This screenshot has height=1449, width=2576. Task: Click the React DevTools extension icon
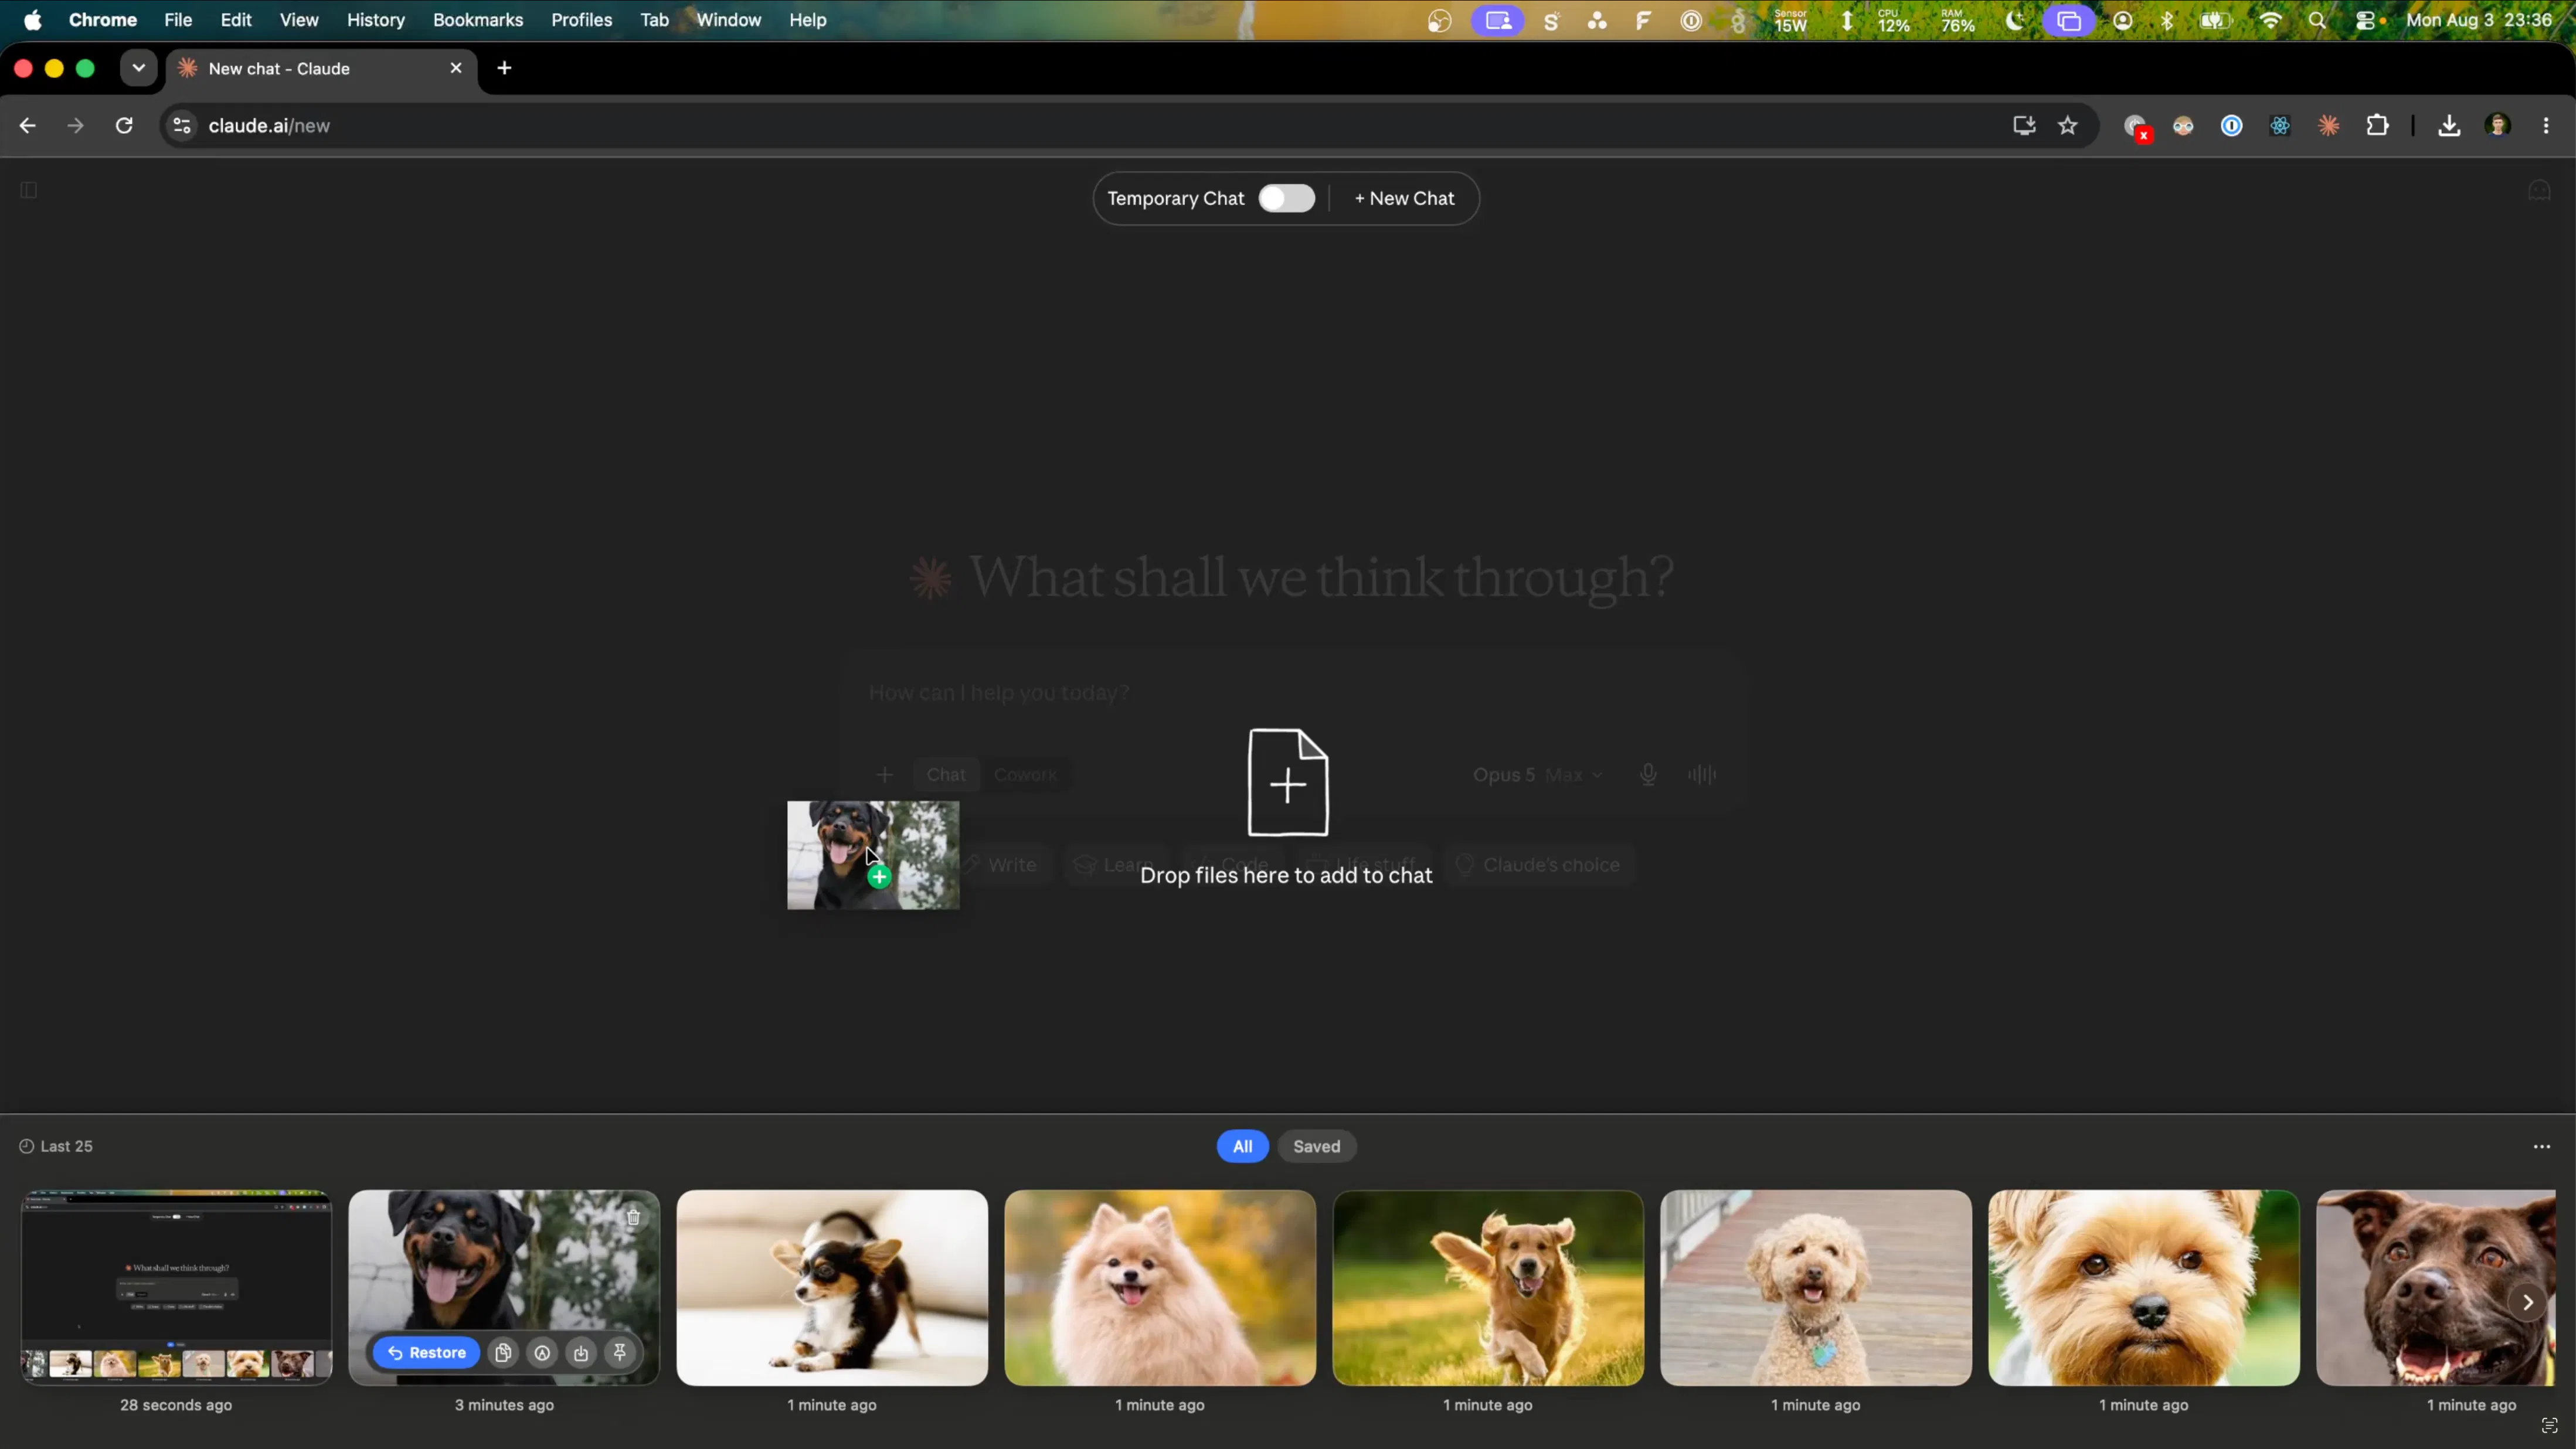[2280, 125]
